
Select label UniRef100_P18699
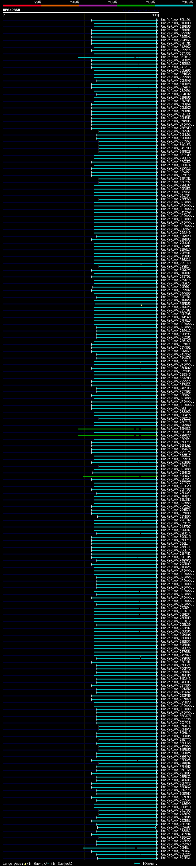[175, 803]
